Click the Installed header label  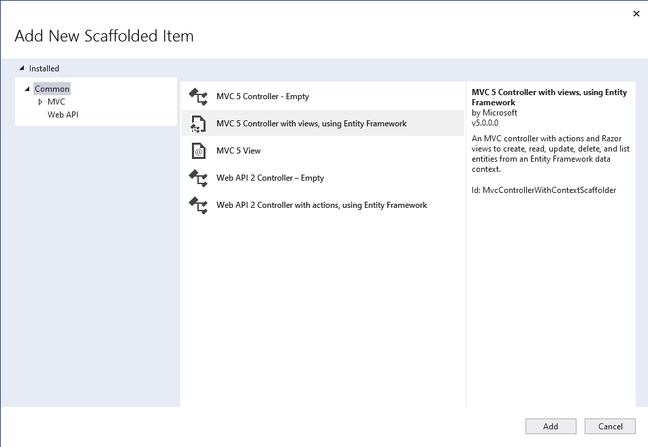tap(46, 68)
